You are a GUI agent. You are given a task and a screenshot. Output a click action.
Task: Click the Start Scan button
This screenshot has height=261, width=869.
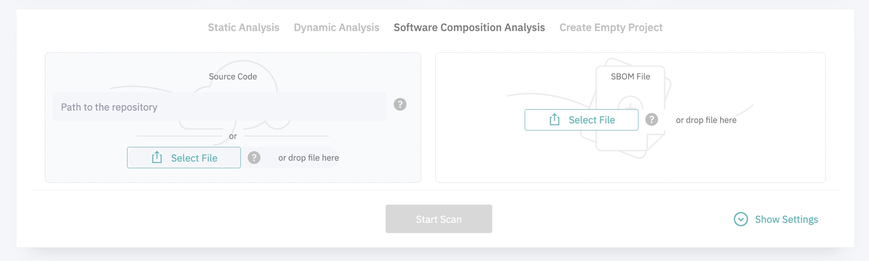(438, 219)
